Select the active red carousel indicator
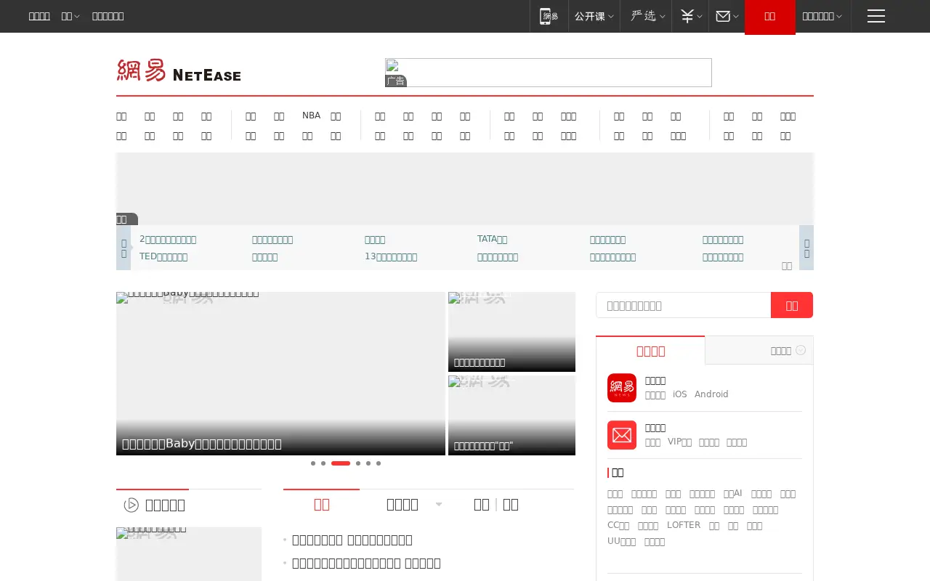The width and height of the screenshot is (930, 581). pos(341,463)
